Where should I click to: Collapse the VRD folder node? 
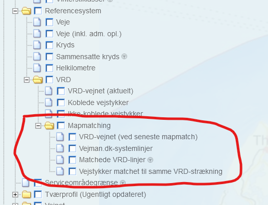[x=27, y=80]
